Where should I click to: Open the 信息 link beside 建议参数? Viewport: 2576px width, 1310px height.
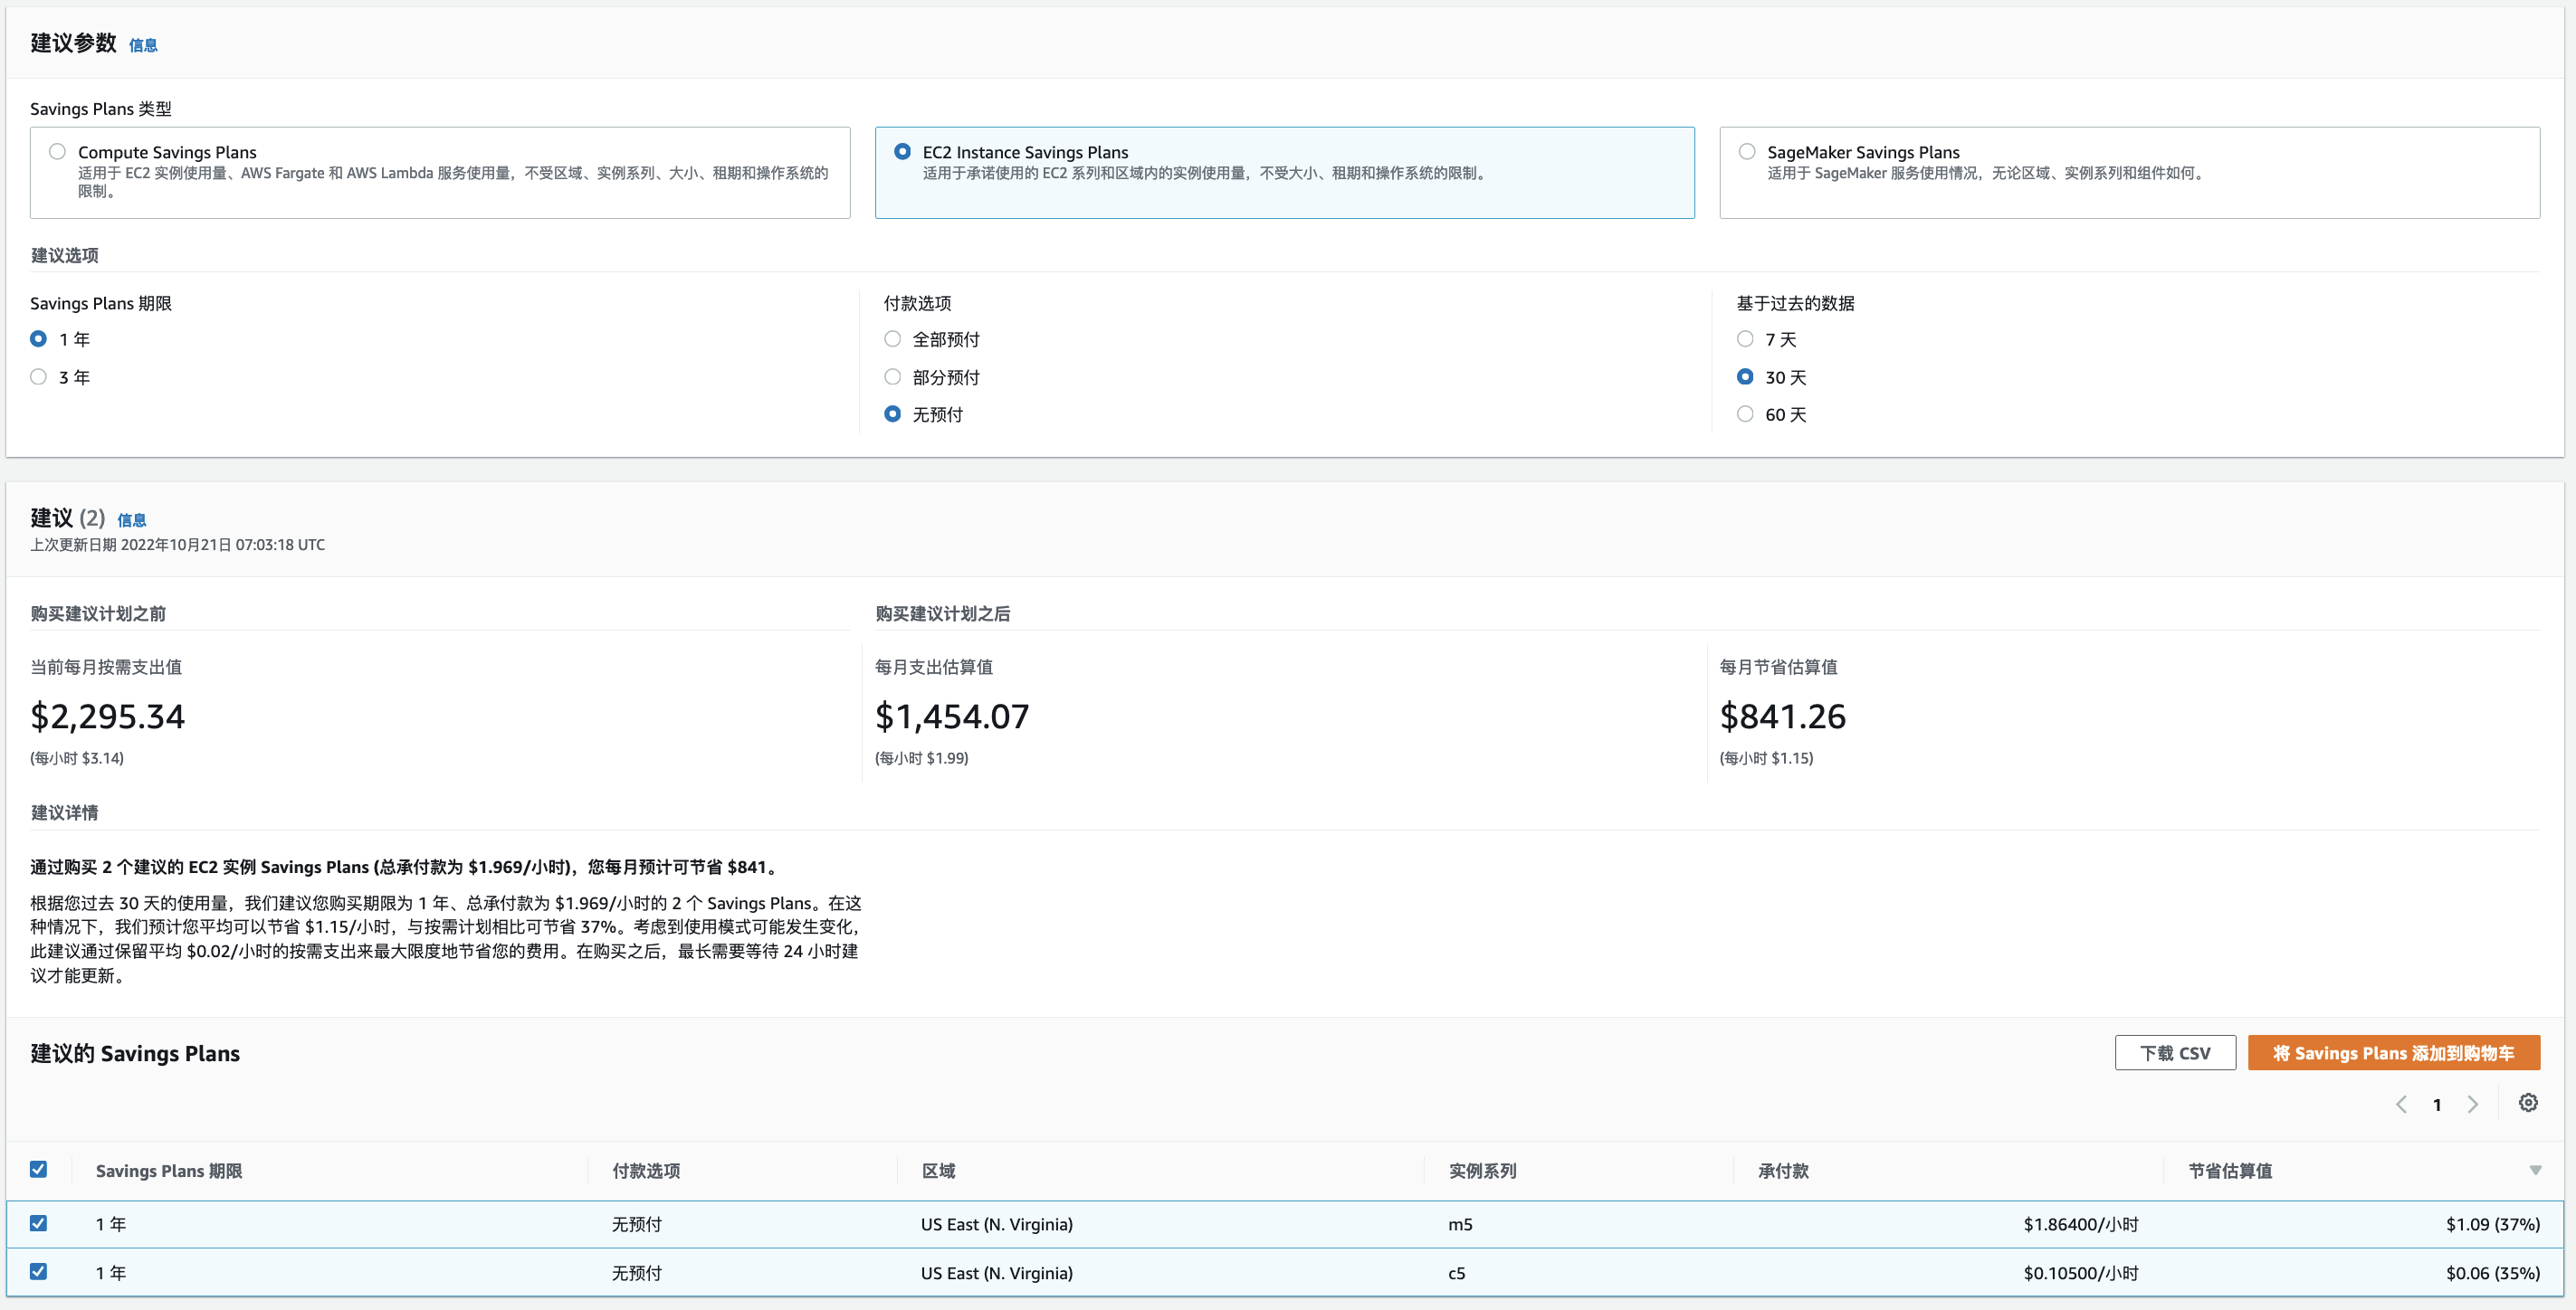coord(143,45)
